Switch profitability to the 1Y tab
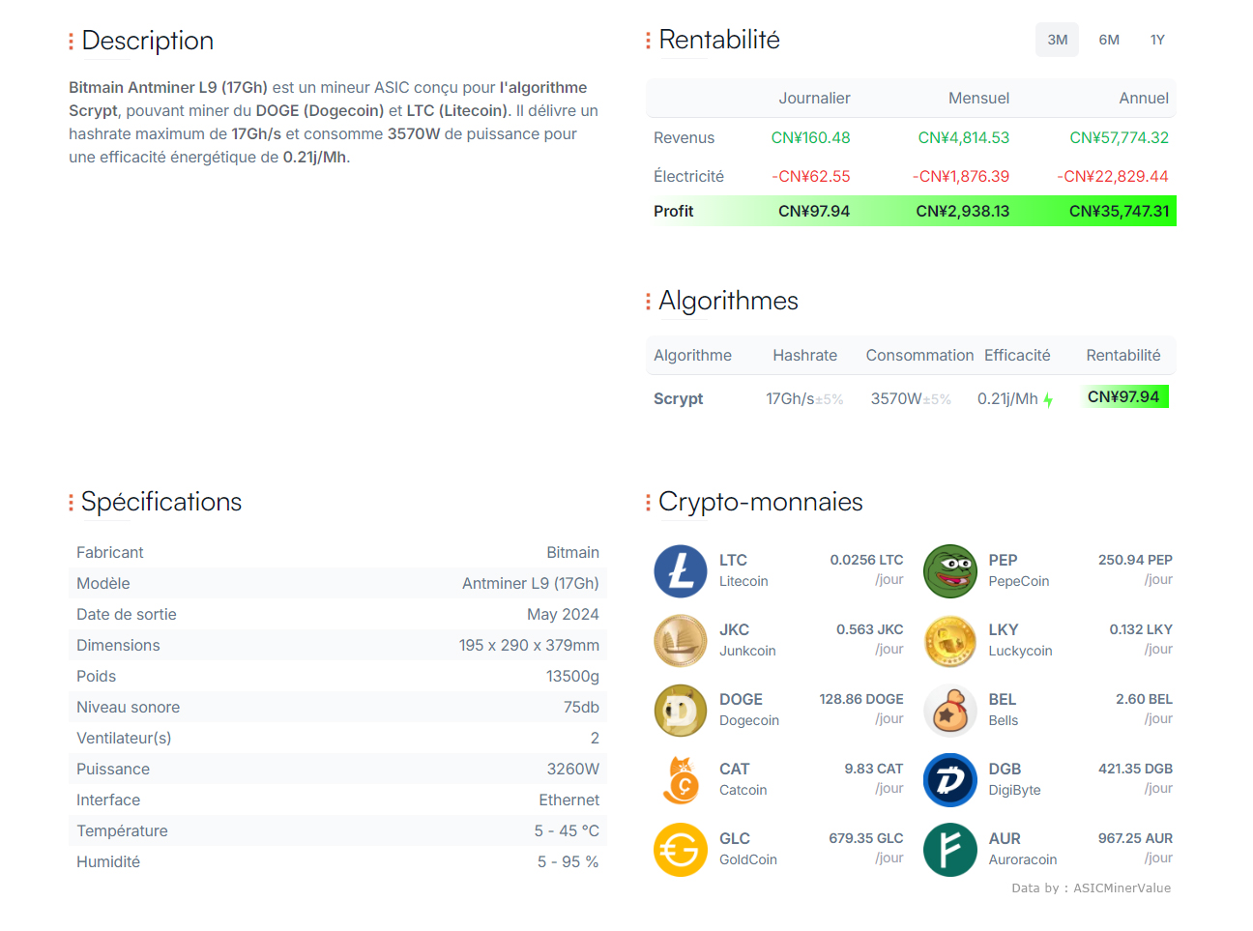The width and height of the screenshot is (1253, 931). click(1157, 40)
